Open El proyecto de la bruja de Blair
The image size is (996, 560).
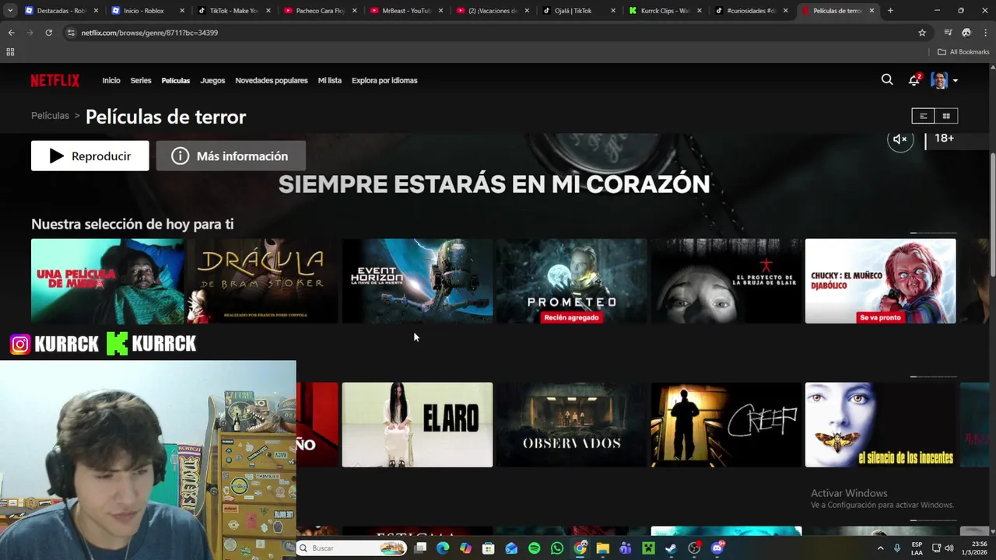point(727,281)
